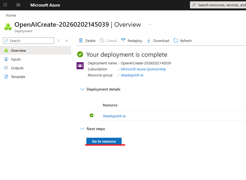Select the Template menu item

(x=18, y=77)
